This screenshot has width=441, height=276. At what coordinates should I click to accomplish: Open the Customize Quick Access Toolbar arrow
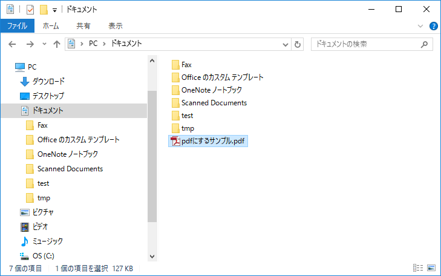pyautogui.click(x=55, y=10)
